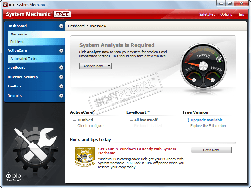Image resolution: width=251 pixels, height=188 pixels.
Task: Click the Get it Now button
Action: click(x=211, y=150)
